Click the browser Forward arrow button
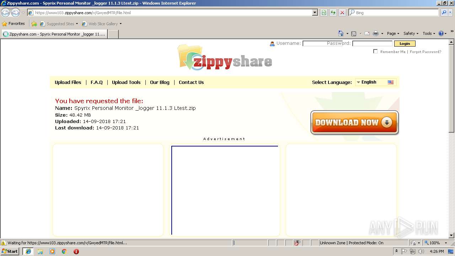The width and height of the screenshot is (455, 256). tap(15, 12)
